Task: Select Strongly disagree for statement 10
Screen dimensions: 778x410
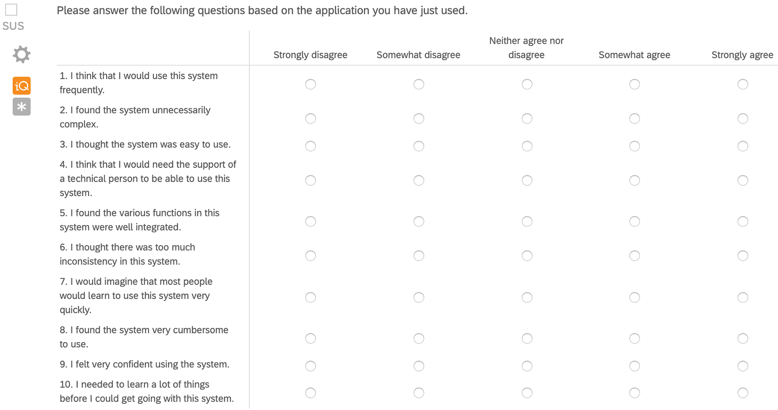Action: click(x=310, y=393)
